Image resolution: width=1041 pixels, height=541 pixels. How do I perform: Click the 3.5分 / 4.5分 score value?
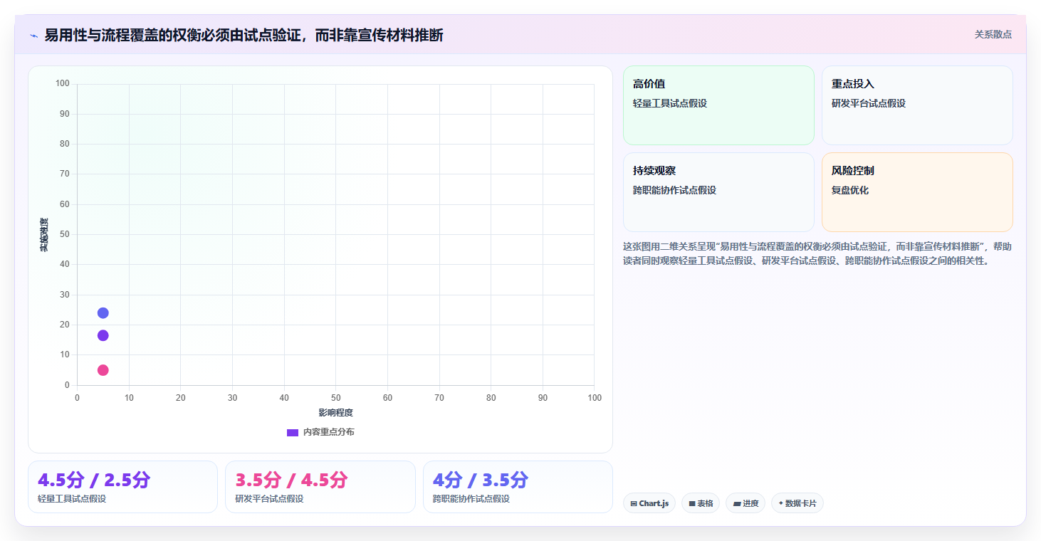(292, 480)
